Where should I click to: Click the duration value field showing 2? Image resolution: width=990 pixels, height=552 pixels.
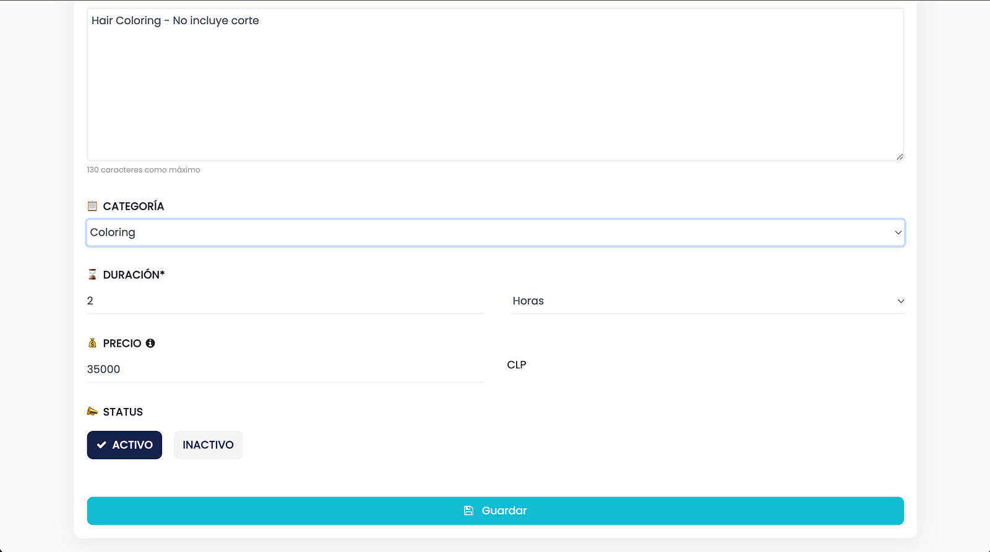285,301
